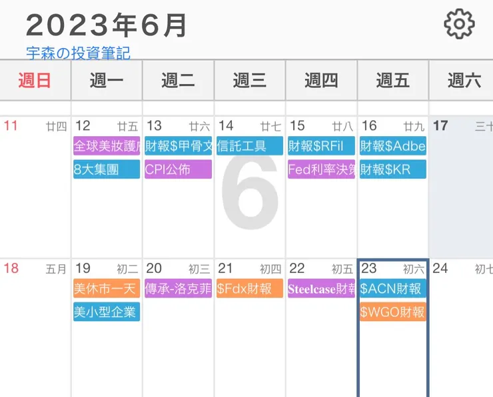Select date 16 on the calendar
Screen dimensions: 493x397
369,125
